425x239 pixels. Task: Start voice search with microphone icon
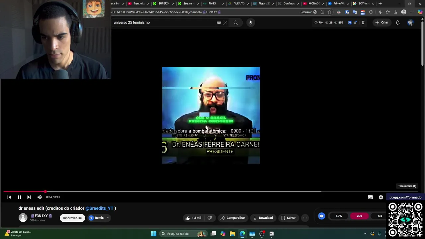pos(251,23)
